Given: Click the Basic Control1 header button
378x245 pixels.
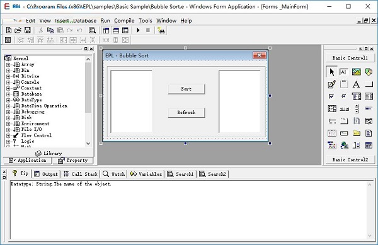Looking at the screenshot, I should point(350,58).
